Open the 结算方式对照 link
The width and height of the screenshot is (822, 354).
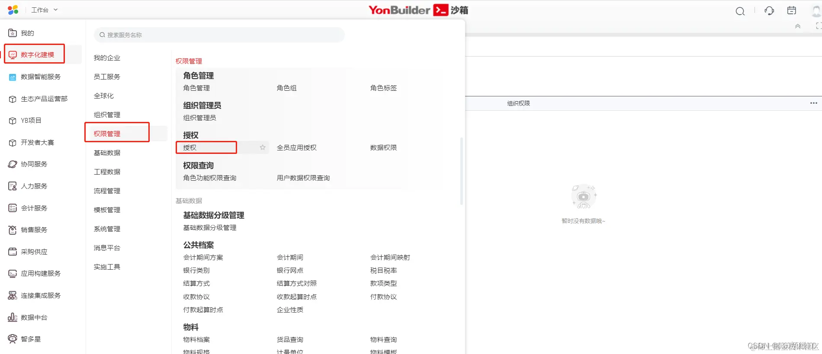pyautogui.click(x=297, y=284)
